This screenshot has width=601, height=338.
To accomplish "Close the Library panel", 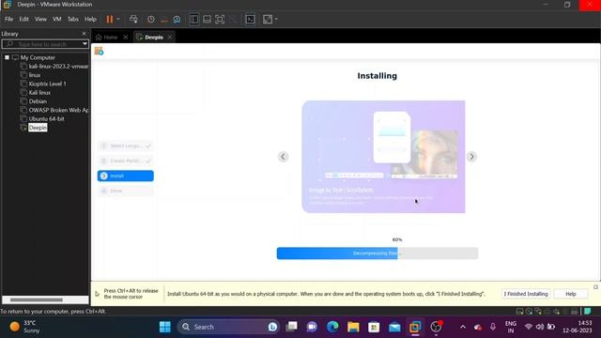I will [x=84, y=34].
